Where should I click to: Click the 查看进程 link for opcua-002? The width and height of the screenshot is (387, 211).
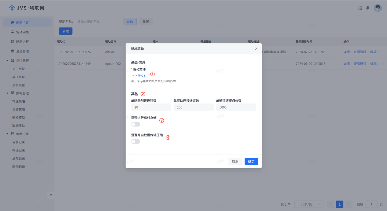[x=360, y=64]
